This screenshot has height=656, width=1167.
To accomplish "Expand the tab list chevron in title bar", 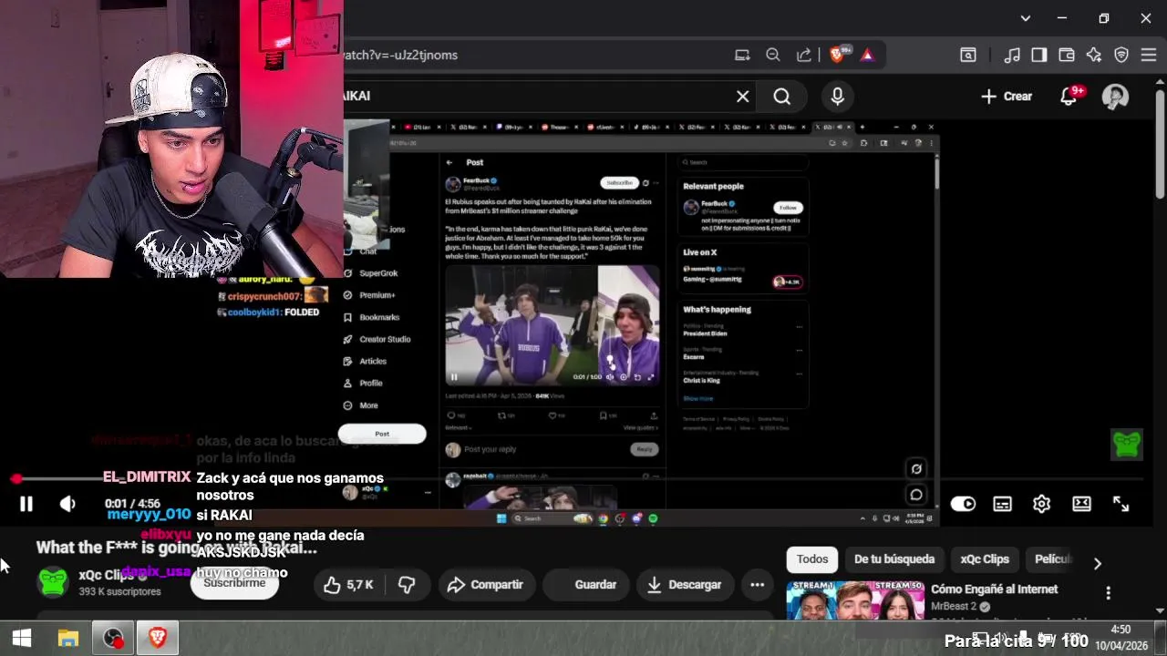I will pos(1026,18).
